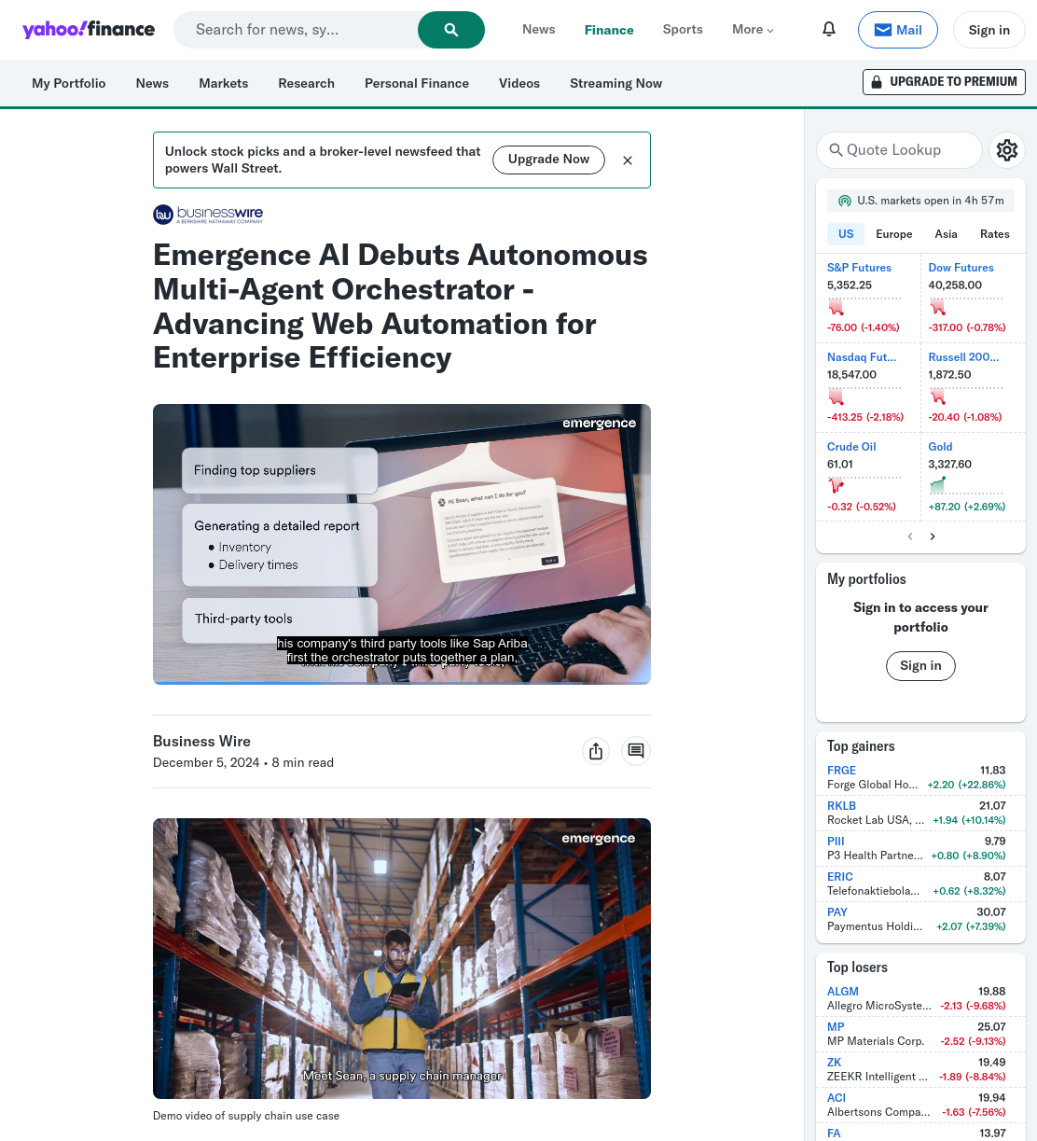
Task: Open the market settings gear icon
Action: pyautogui.click(x=1007, y=149)
